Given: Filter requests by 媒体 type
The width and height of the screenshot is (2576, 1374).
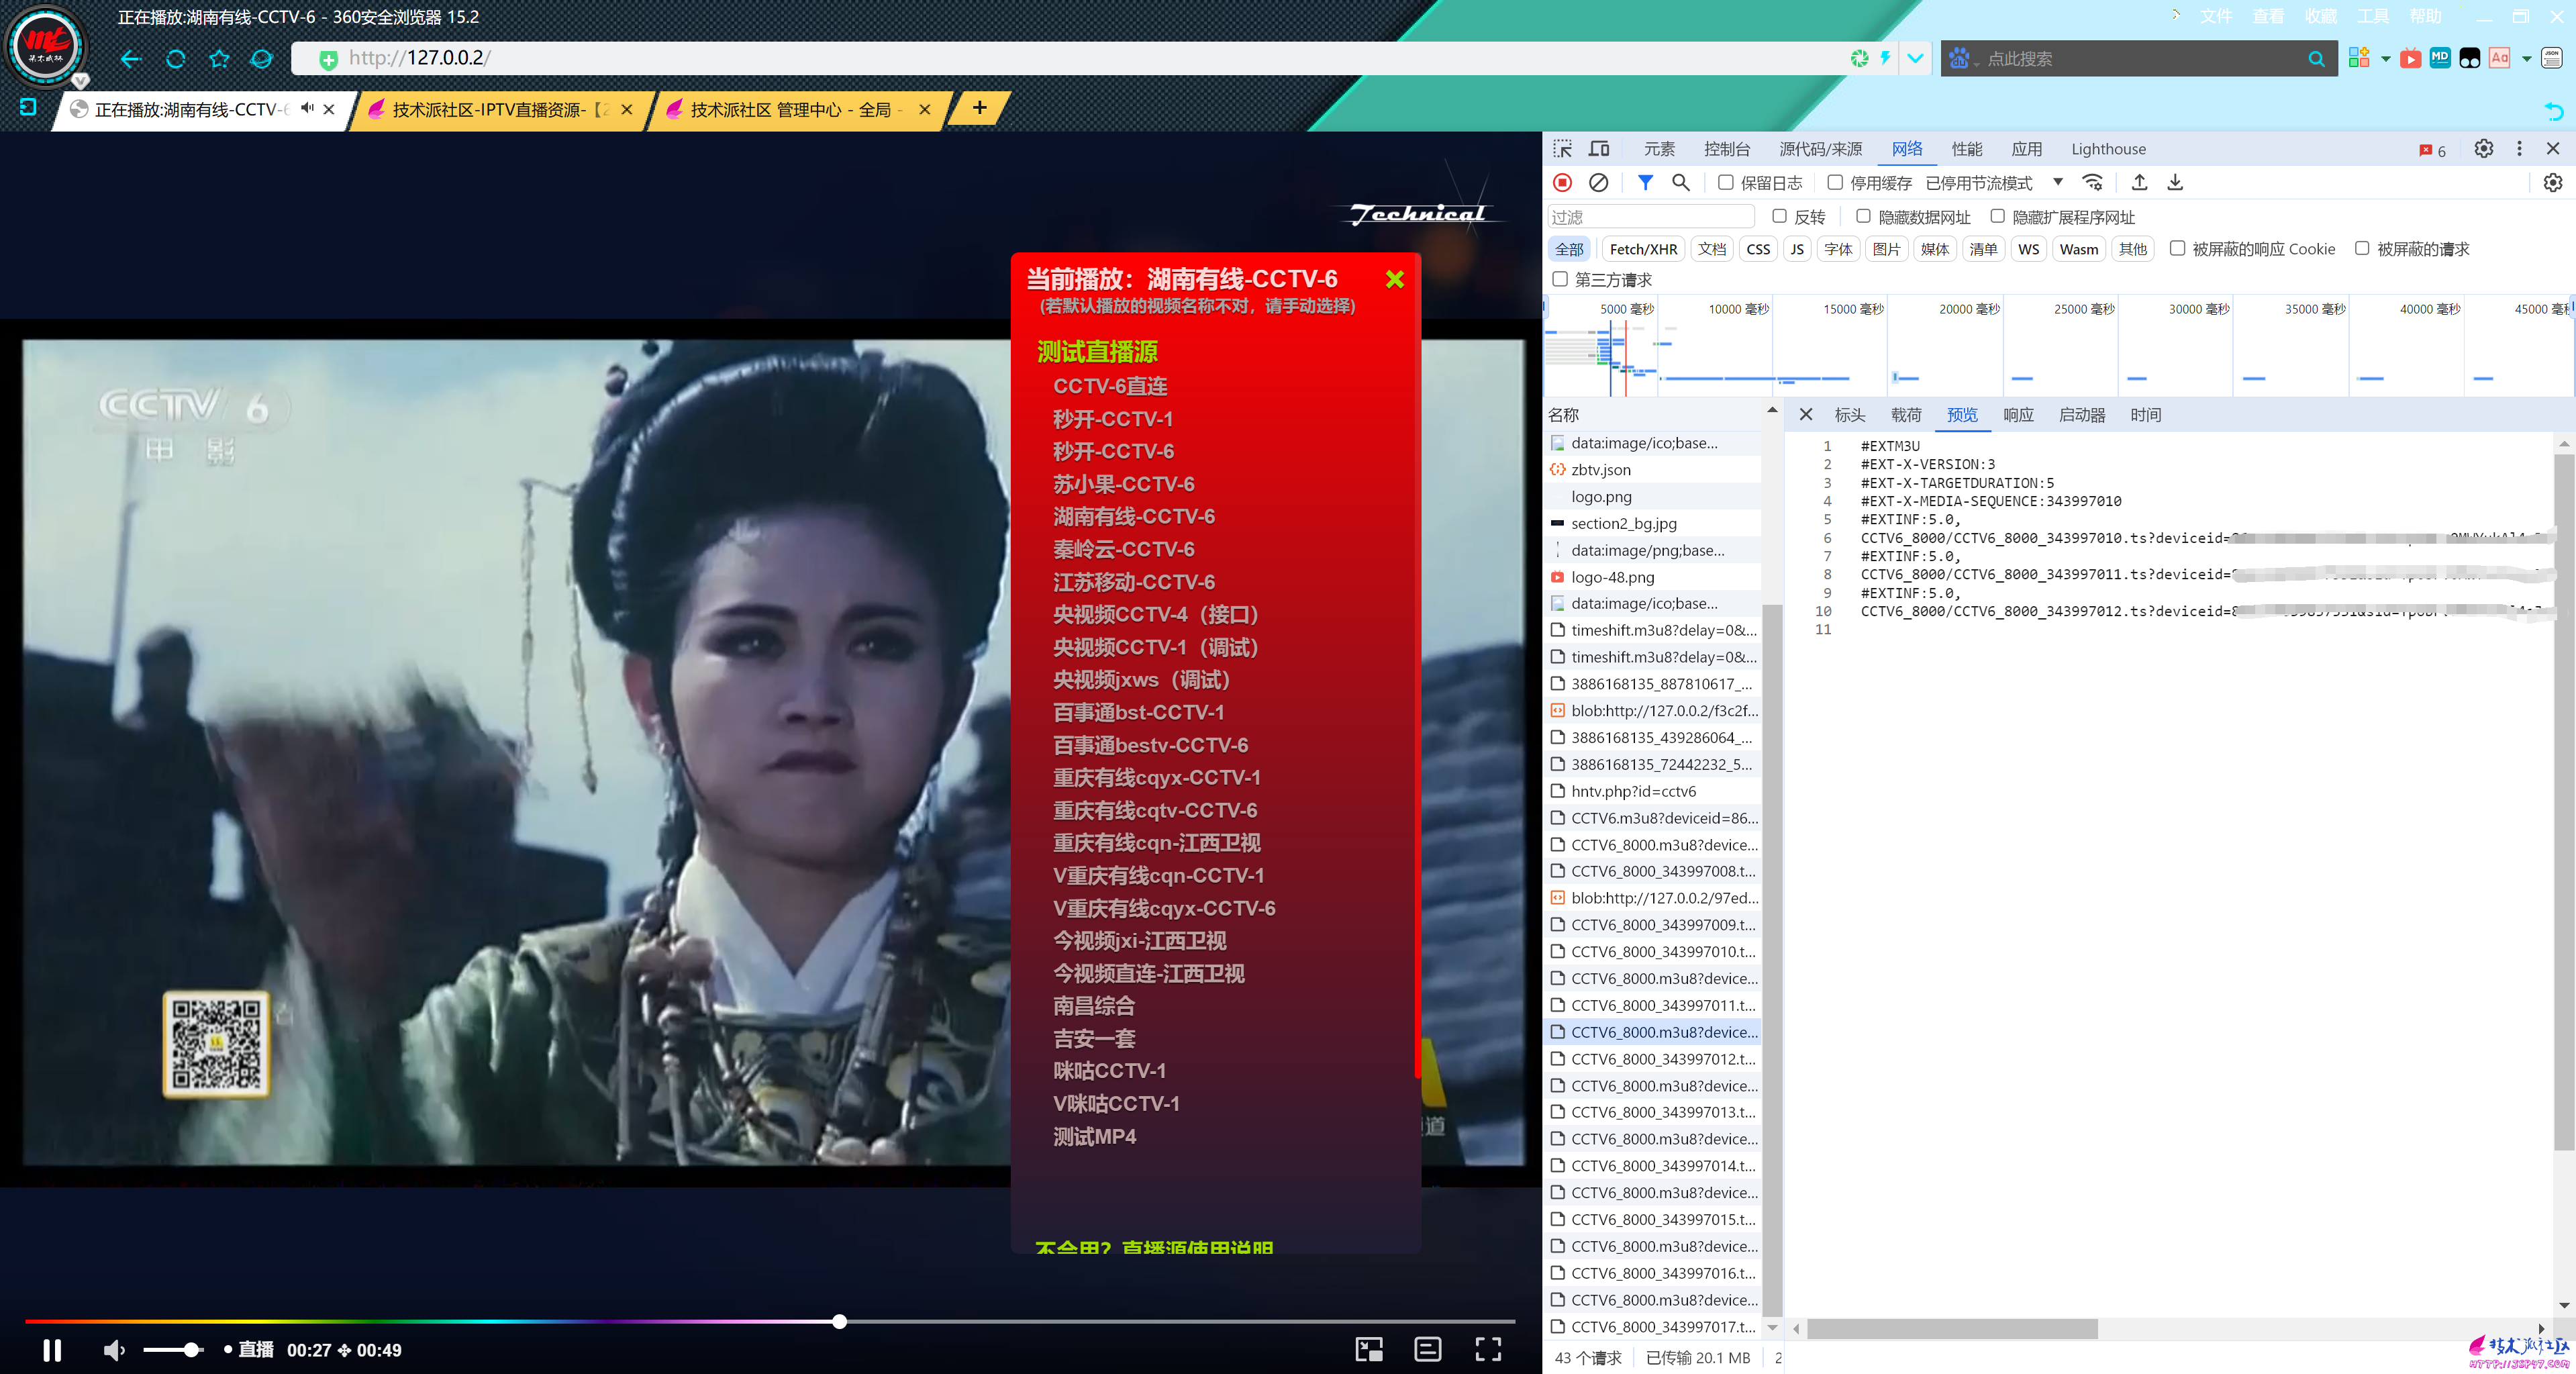Looking at the screenshot, I should [x=1934, y=249].
